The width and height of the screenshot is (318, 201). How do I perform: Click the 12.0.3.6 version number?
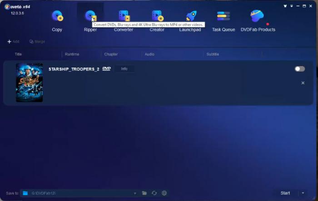(x=17, y=13)
